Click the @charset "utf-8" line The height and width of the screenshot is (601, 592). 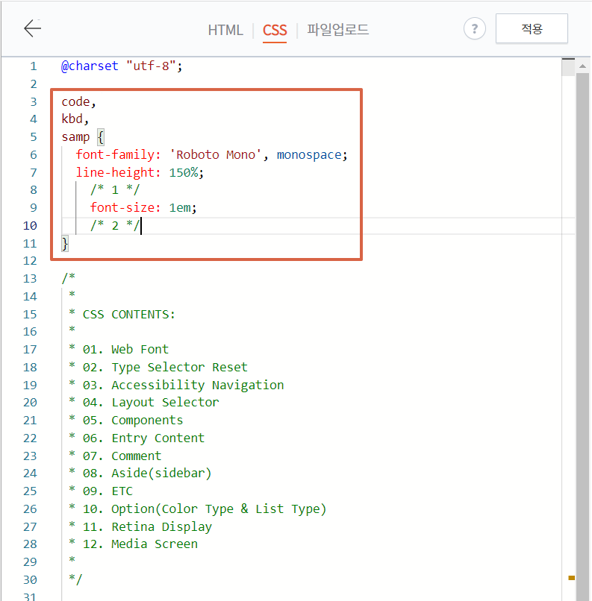pyautogui.click(x=122, y=66)
